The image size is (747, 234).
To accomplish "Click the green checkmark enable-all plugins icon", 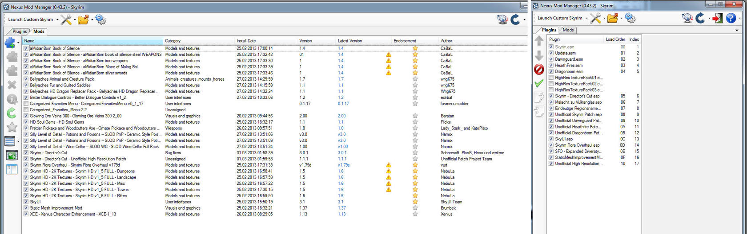I will [539, 83].
